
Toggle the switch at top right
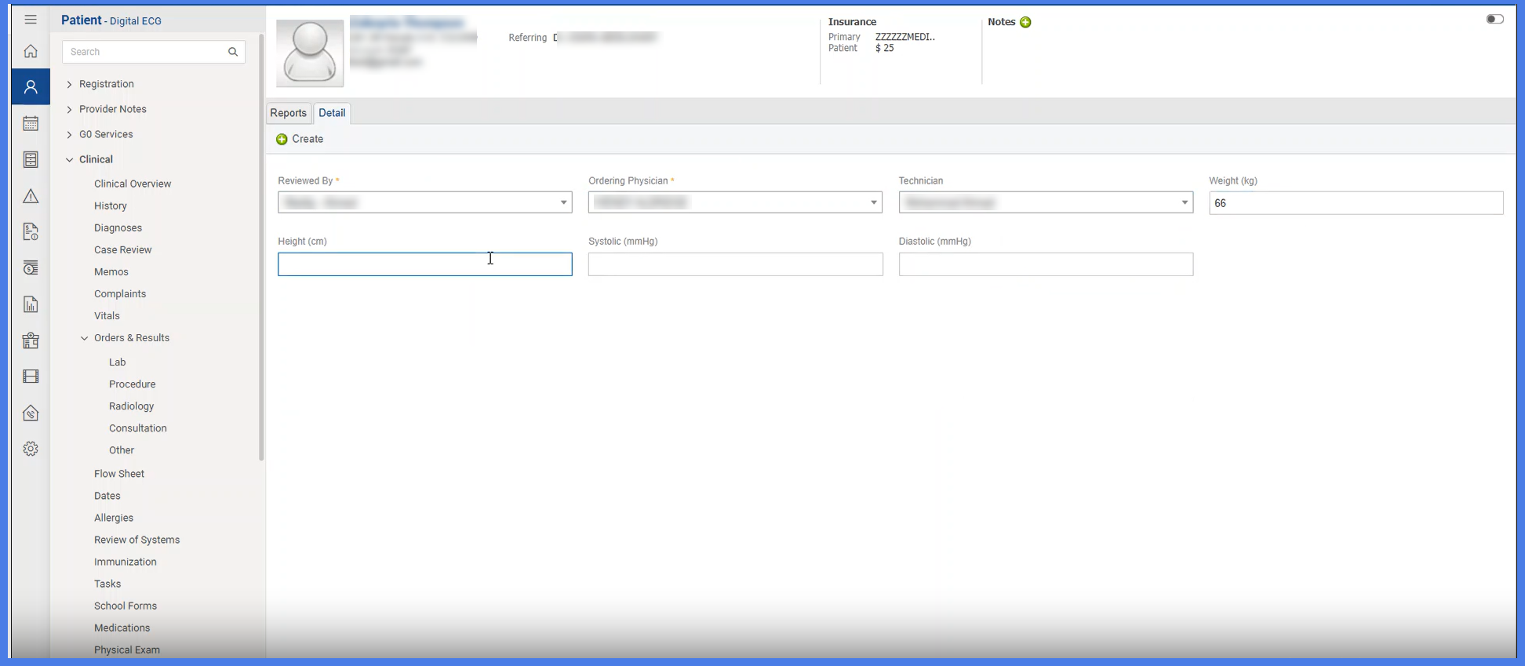click(1494, 19)
